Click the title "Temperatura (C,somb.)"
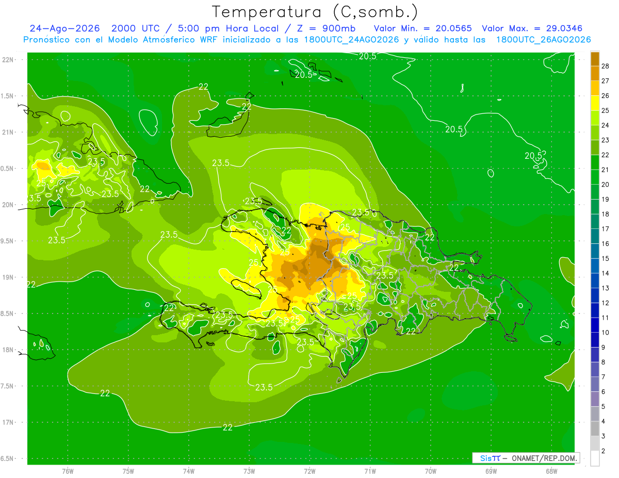The image size is (619, 478). coord(315,12)
